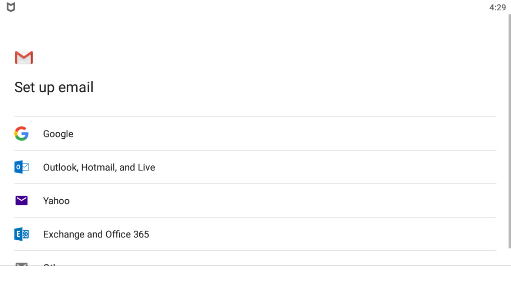The width and height of the screenshot is (511, 287).
Task: Select the multicolor Google G icon
Action: [21, 134]
